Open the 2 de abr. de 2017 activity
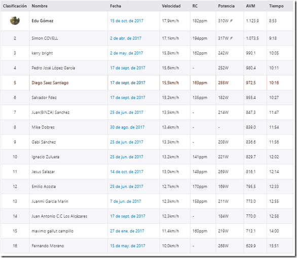This screenshot has width=297, height=258. pos(126,39)
